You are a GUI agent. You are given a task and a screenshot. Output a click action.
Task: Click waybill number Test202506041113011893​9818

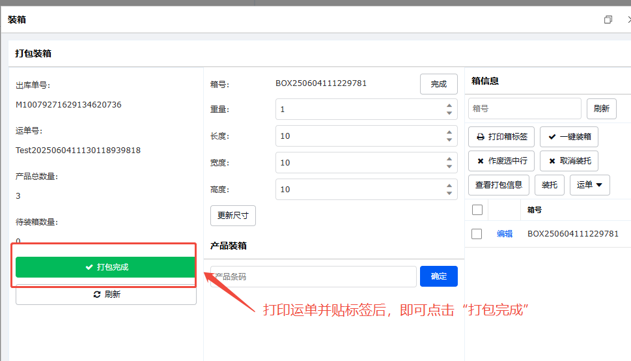pyautogui.click(x=78, y=151)
